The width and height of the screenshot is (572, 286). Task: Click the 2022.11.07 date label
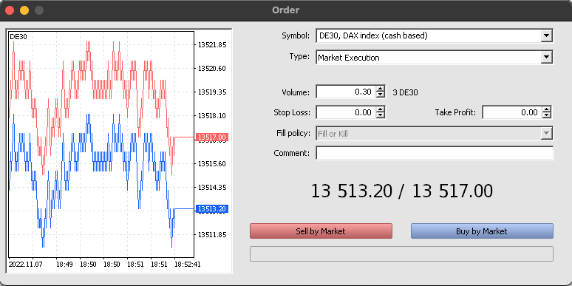(26, 264)
